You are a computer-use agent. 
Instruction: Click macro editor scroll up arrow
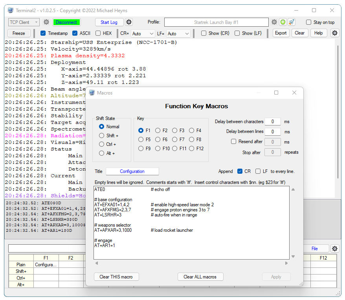click(293, 189)
